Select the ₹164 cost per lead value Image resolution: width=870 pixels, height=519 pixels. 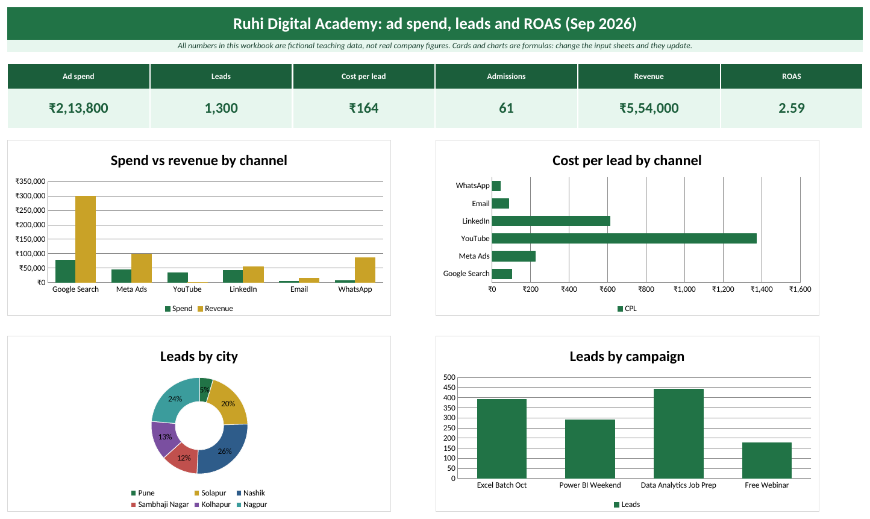coord(364,109)
